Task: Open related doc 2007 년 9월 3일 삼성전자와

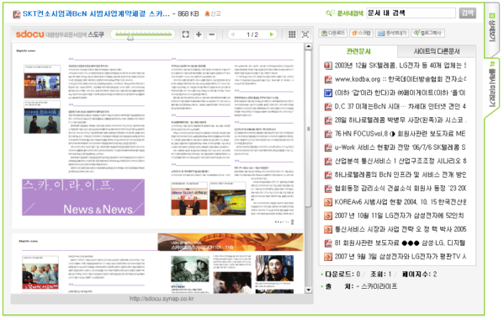Action: pos(400,257)
